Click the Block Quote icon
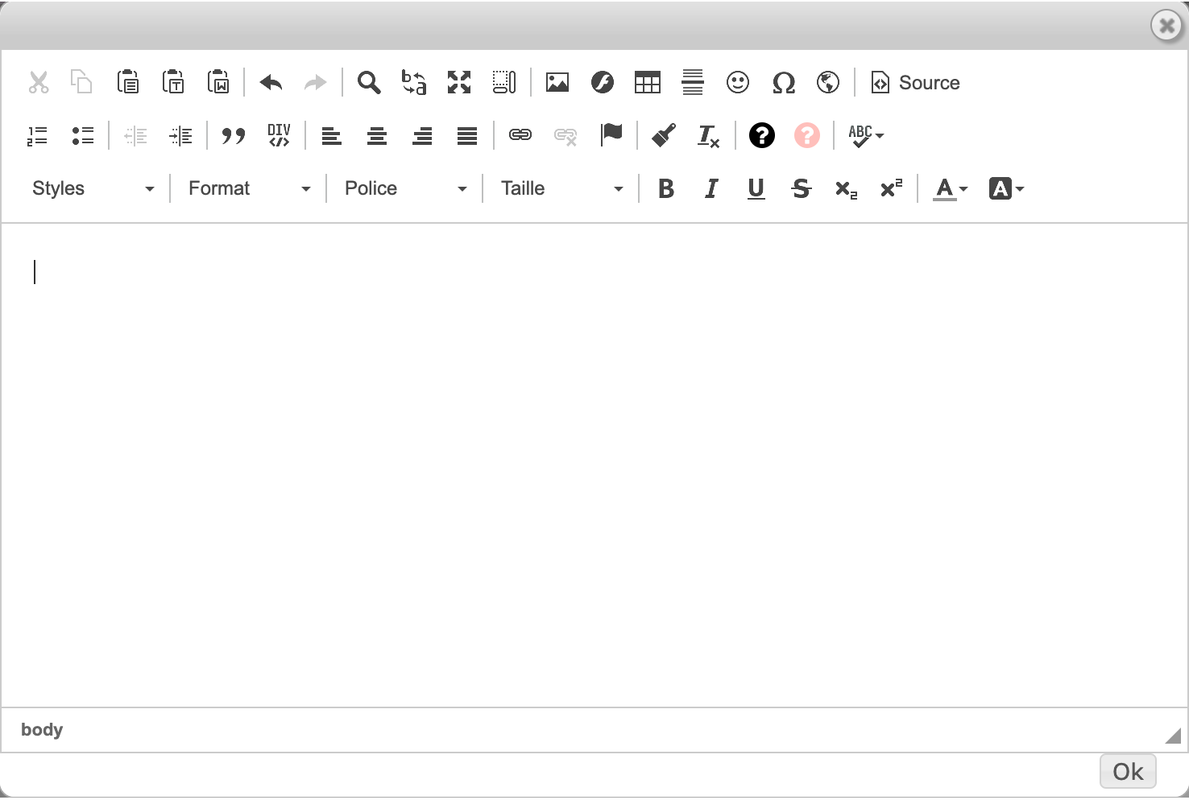The height and width of the screenshot is (800, 1189). click(x=234, y=135)
